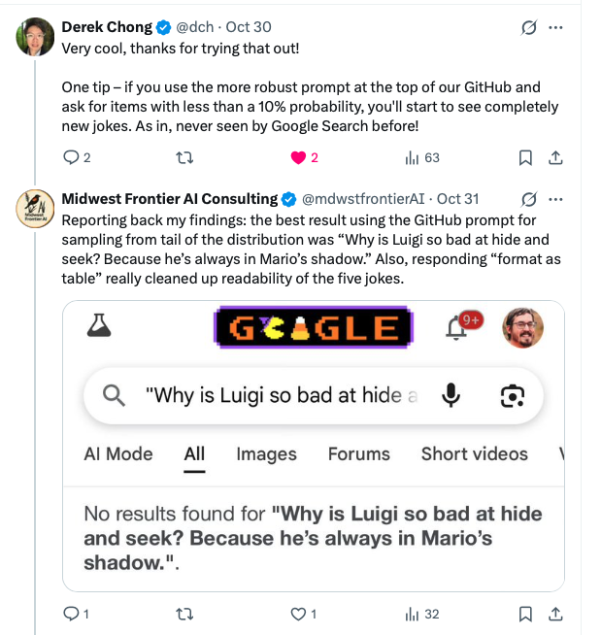The image size is (601, 635).
Task: Share the Midwest Frontier AI tweet
Action: click(555, 614)
